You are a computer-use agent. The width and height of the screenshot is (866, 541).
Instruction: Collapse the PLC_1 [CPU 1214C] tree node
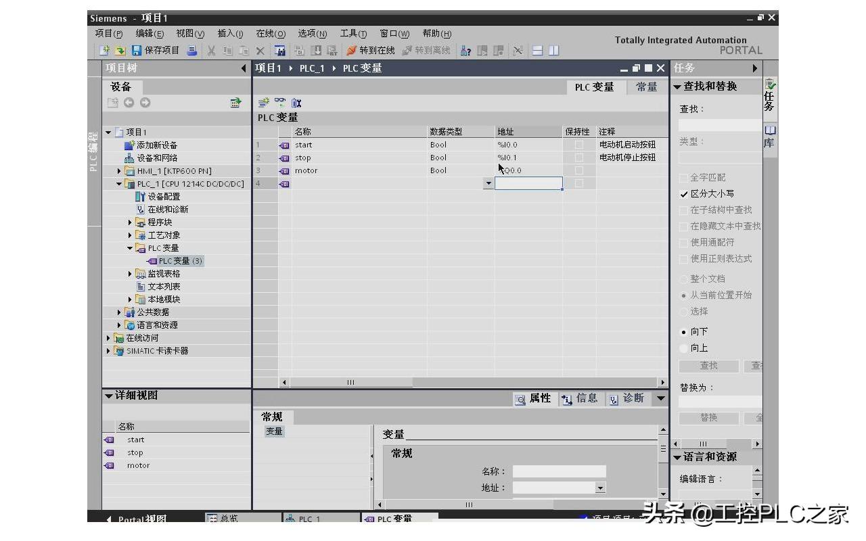pyautogui.click(x=119, y=184)
